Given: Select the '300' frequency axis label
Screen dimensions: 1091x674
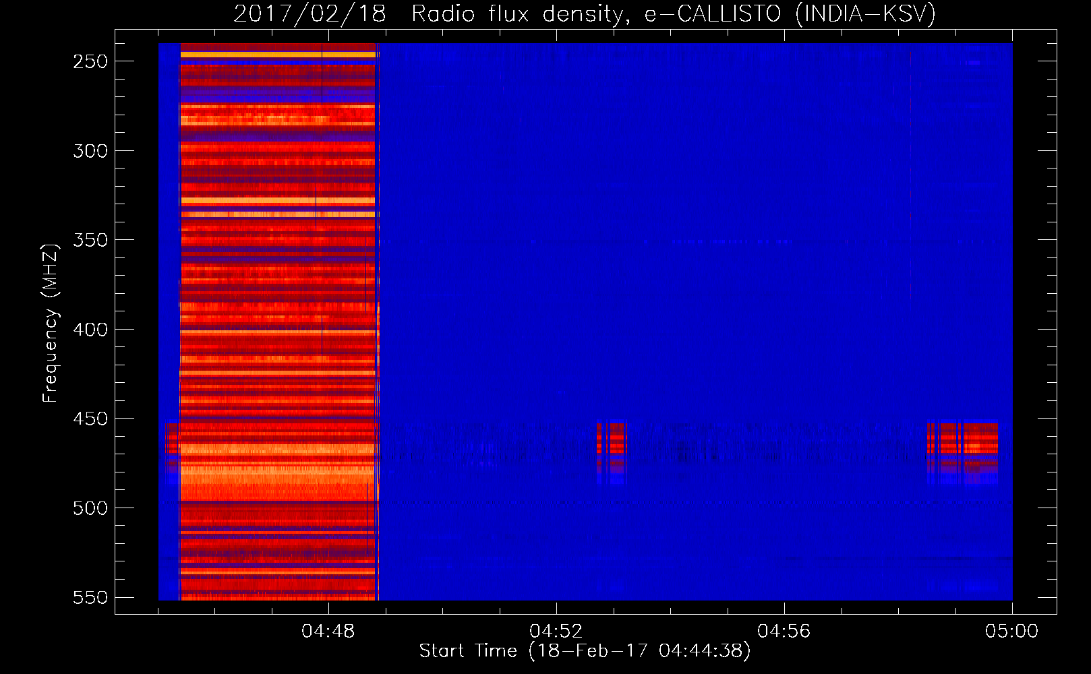Looking at the screenshot, I should click(90, 151).
